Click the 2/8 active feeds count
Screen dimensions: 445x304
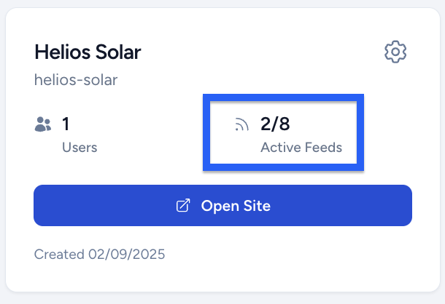pos(275,124)
